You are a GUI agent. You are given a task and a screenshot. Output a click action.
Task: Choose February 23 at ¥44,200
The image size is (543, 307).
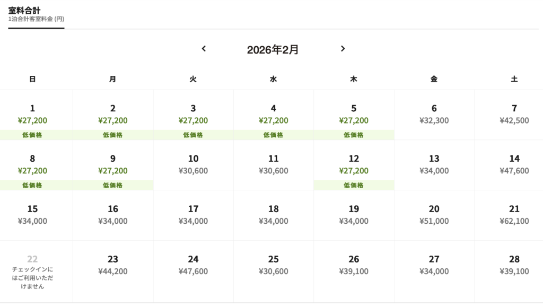pos(112,266)
